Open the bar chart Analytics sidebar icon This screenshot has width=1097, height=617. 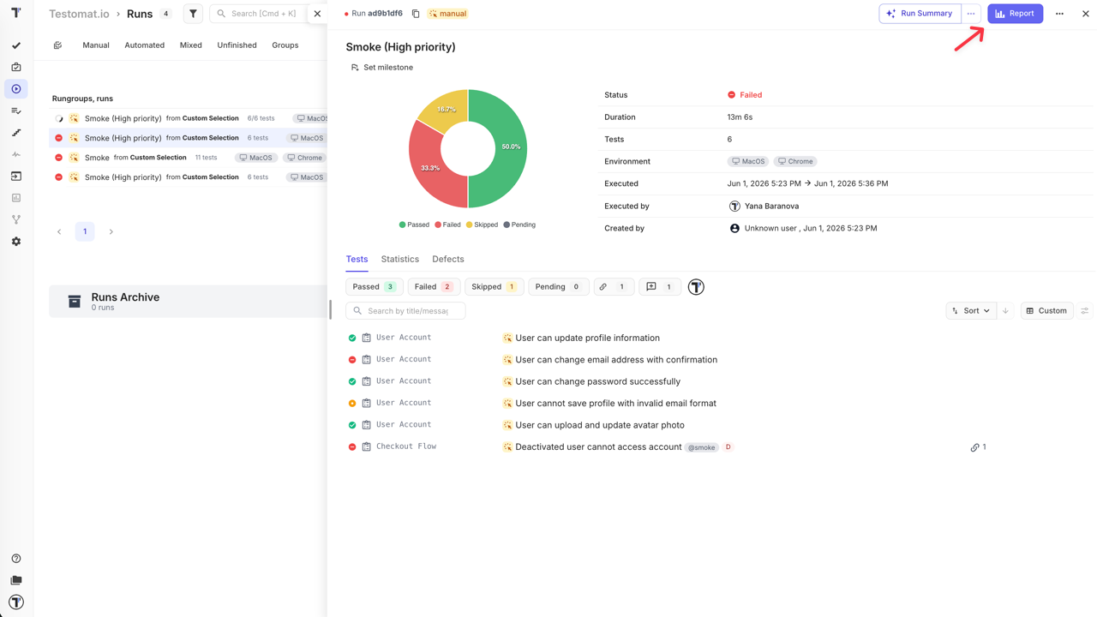pyautogui.click(x=16, y=198)
